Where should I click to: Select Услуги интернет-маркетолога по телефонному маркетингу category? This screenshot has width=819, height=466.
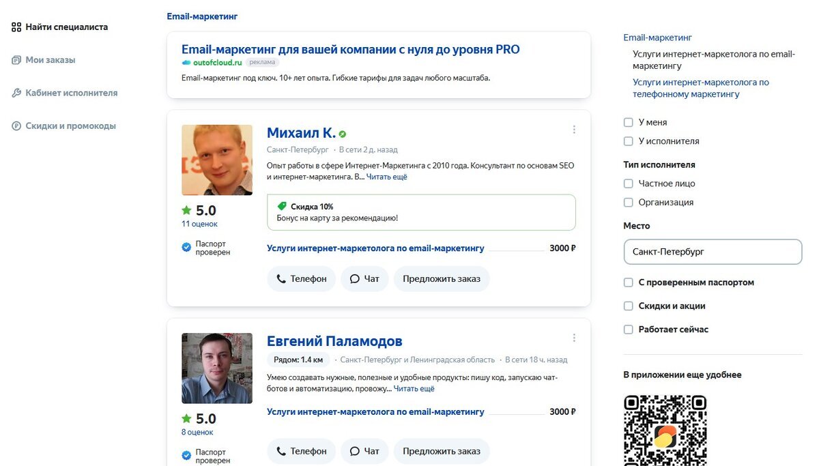(x=701, y=88)
